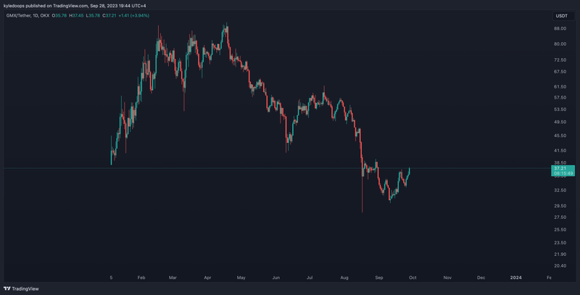Click the Feb label on time axis
Screen dimensions: 580x295
click(x=141, y=278)
